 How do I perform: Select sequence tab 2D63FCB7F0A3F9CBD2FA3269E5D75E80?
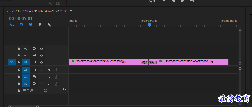point(39,11)
